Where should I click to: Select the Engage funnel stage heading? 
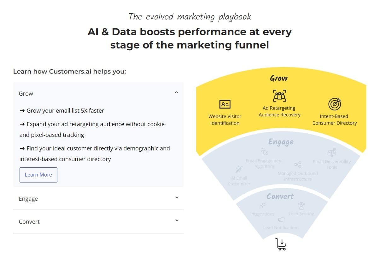[x=281, y=142]
